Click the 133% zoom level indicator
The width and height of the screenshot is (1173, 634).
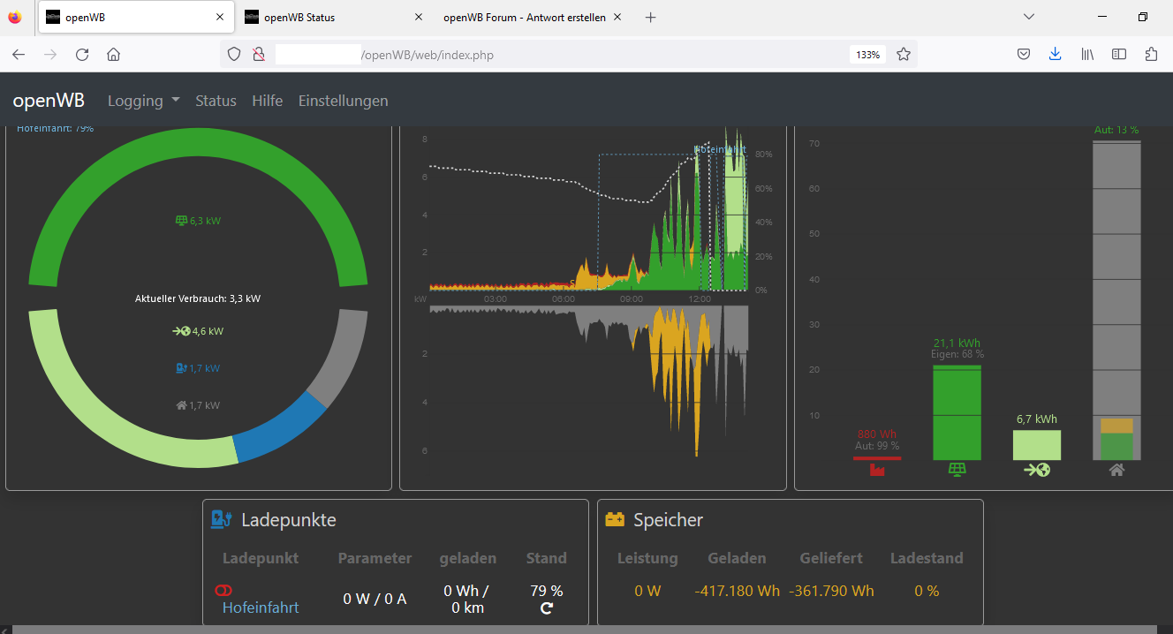click(867, 55)
